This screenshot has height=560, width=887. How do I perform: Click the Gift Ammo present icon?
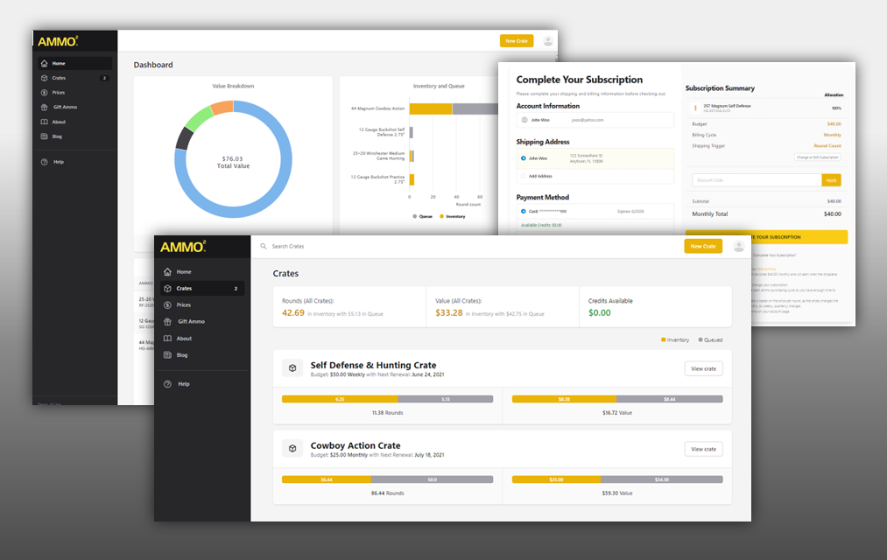click(166, 321)
